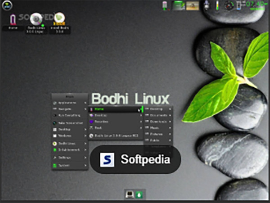Click the purple Favorites heart icon
The image size is (270, 203).
pyautogui.click(x=91, y=122)
